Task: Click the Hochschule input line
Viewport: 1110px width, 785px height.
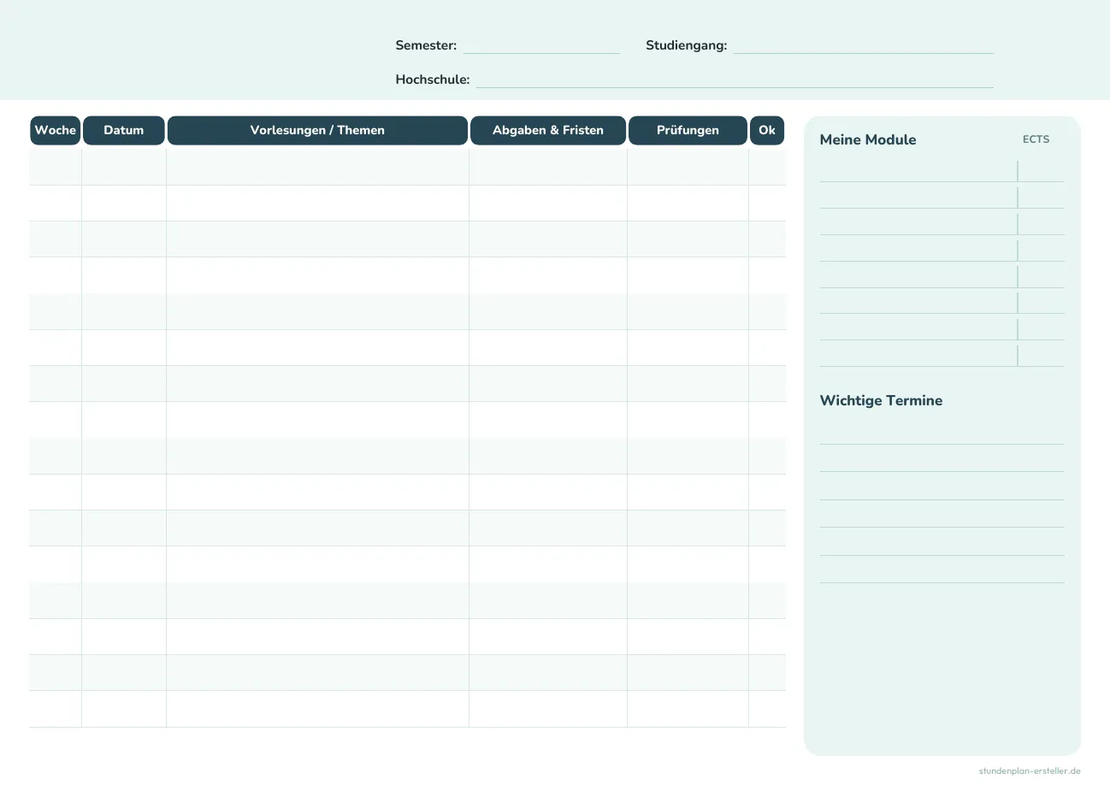Action: [735, 80]
